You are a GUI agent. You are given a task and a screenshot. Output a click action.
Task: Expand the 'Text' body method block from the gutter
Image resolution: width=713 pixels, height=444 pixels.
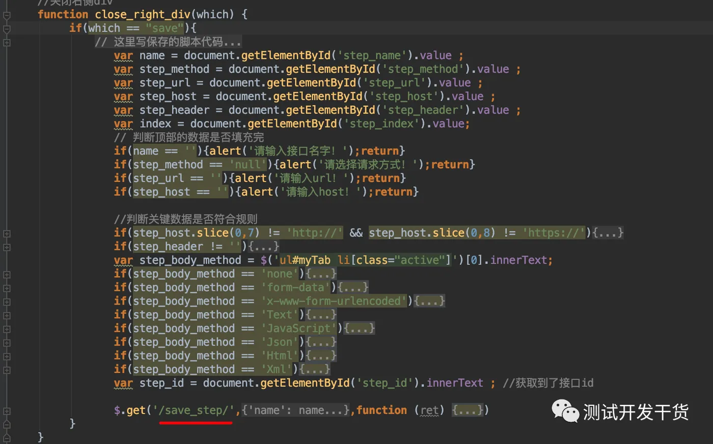[7, 316]
